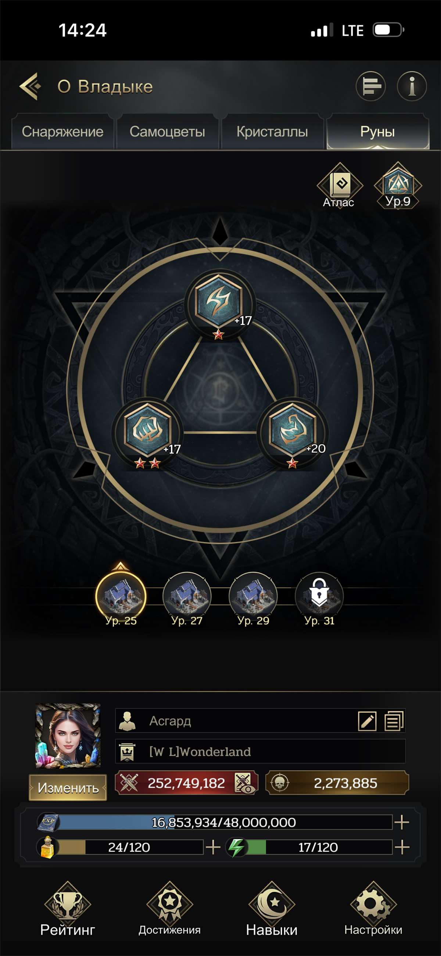This screenshot has height=956, width=441.
Task: Copy player info next to pencil
Action: pyautogui.click(x=394, y=721)
